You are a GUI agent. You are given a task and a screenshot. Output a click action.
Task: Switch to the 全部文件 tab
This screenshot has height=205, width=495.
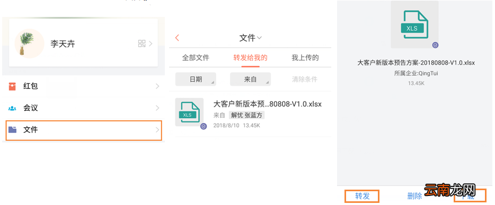196,58
